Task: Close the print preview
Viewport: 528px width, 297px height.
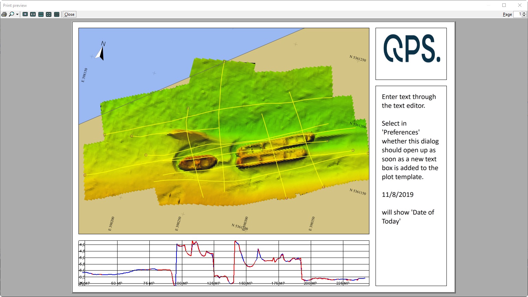Action: (x=69, y=14)
